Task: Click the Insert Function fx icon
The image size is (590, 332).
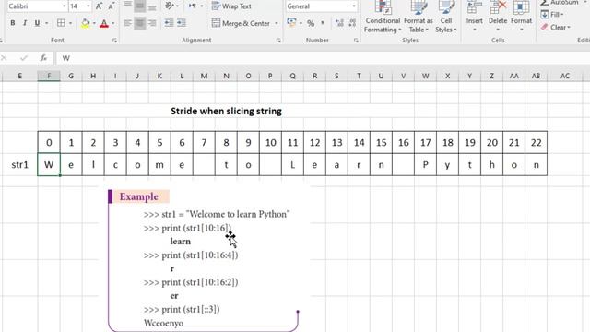Action: click(43, 58)
